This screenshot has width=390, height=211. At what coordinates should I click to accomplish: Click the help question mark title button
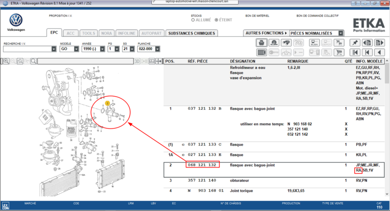356,3
